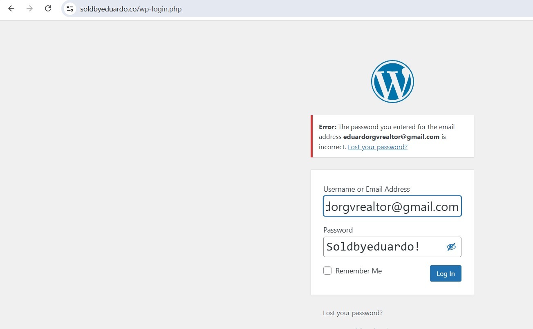Click the Password field label
This screenshot has width=533, height=329.
338,230
